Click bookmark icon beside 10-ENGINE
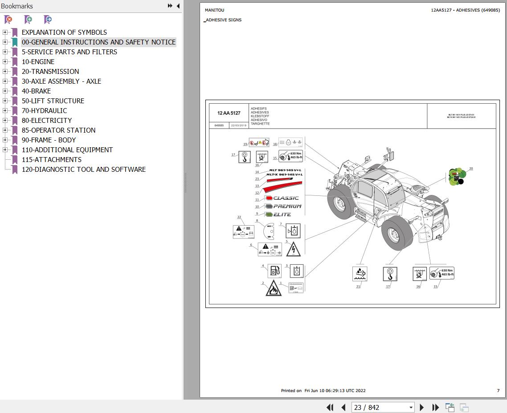 point(15,62)
